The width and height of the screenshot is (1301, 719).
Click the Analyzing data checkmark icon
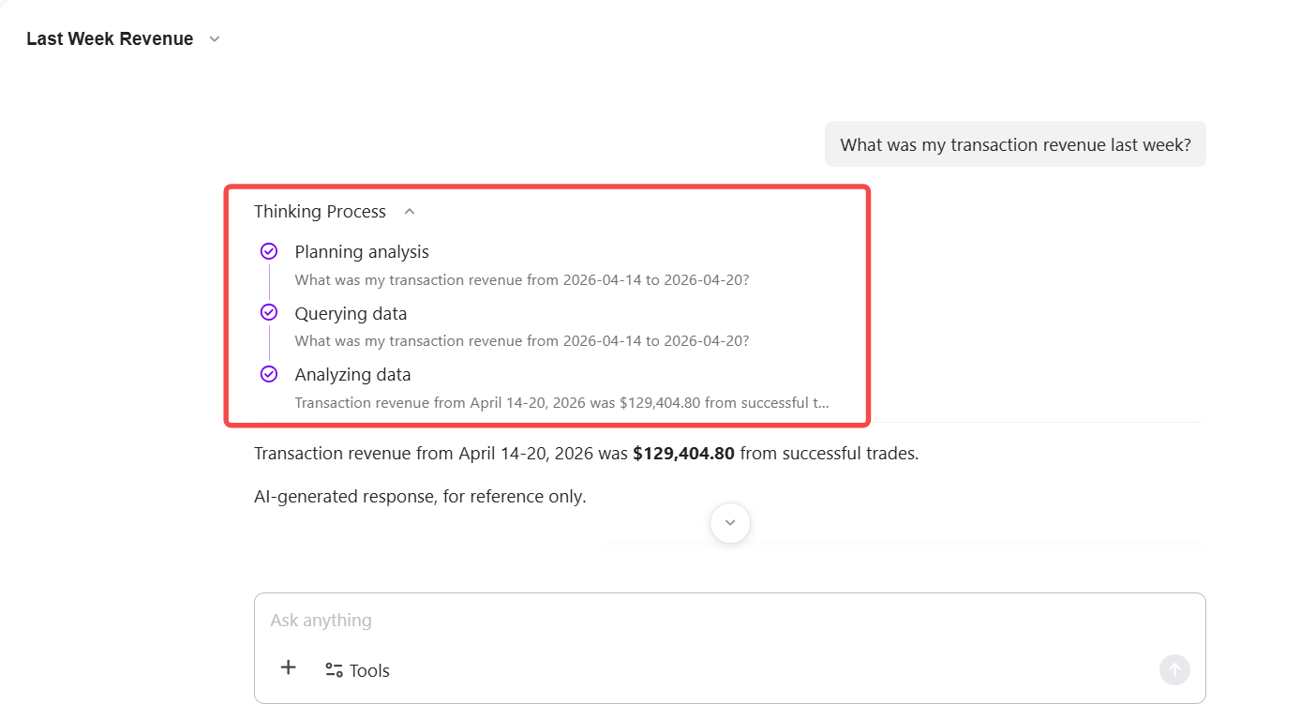click(x=269, y=374)
